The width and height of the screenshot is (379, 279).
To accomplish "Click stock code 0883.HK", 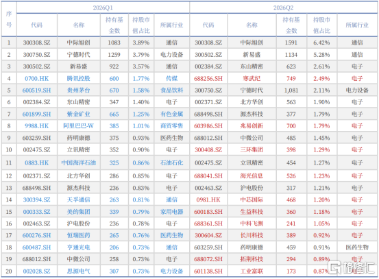I will [37, 163].
